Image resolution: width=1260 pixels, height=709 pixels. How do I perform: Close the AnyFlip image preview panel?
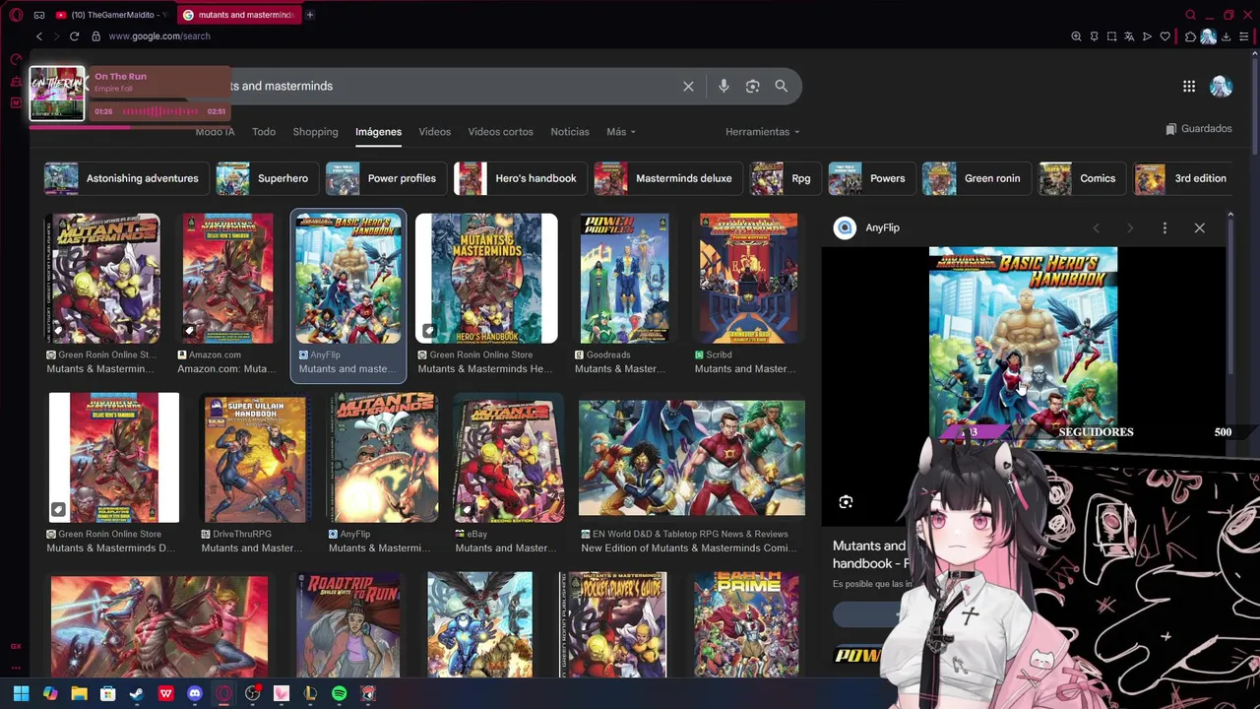[x=1199, y=227]
